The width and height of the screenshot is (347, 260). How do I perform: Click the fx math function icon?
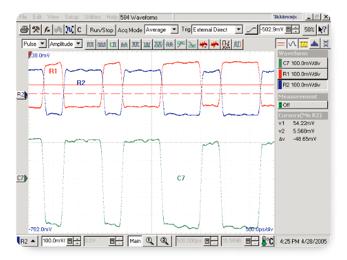(47, 30)
